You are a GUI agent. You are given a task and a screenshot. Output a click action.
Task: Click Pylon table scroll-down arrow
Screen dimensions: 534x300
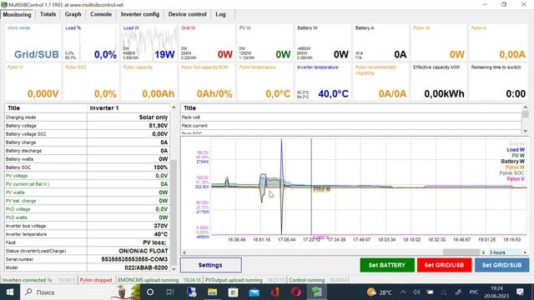[525, 131]
